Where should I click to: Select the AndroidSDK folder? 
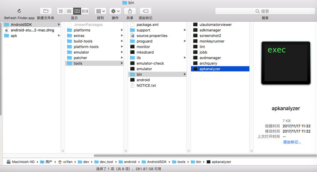[32, 25]
